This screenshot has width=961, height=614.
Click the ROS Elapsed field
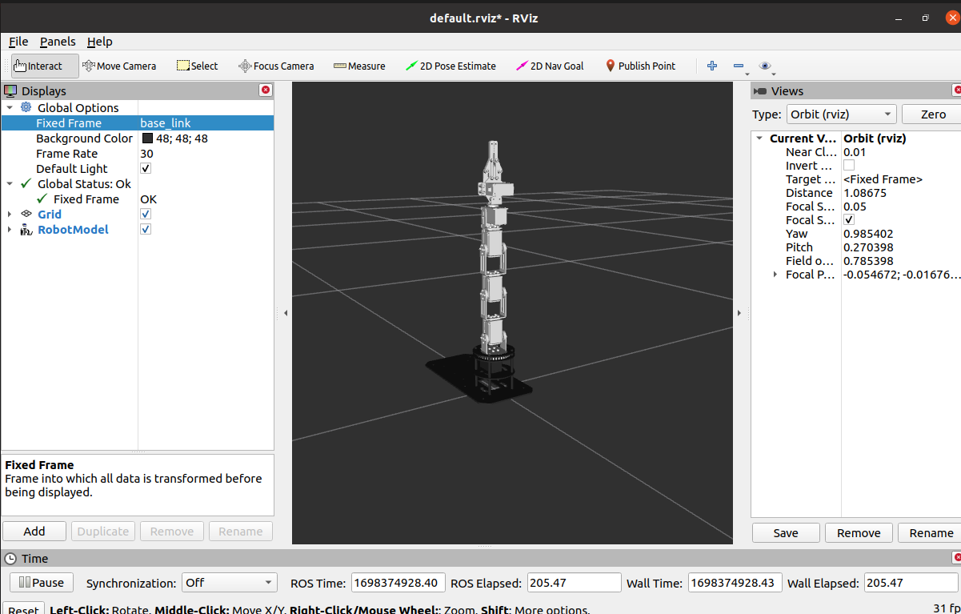coord(574,583)
